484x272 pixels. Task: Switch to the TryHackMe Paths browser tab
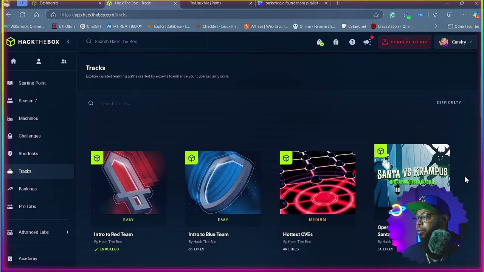[216, 3]
